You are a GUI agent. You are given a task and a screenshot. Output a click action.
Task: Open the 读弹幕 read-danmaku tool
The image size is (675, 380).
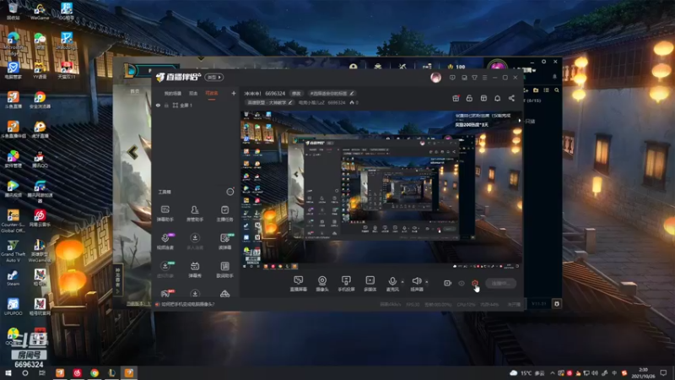point(225,242)
